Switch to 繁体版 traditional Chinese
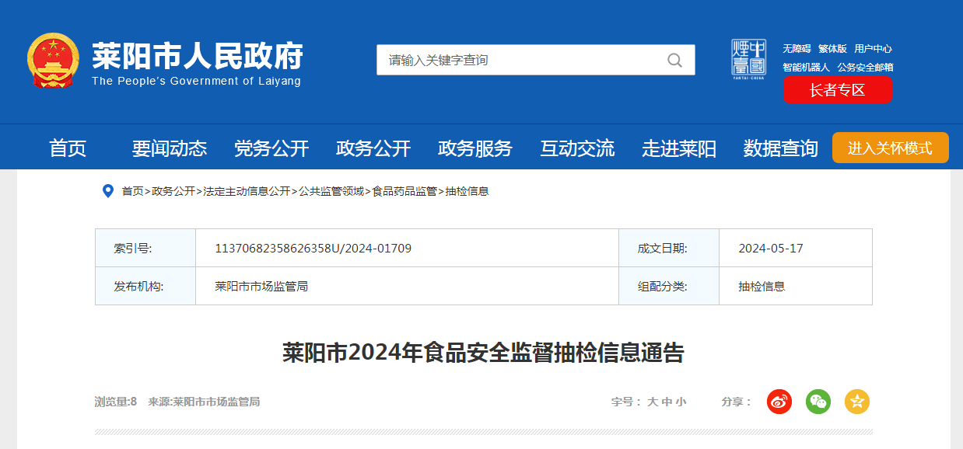 point(832,48)
